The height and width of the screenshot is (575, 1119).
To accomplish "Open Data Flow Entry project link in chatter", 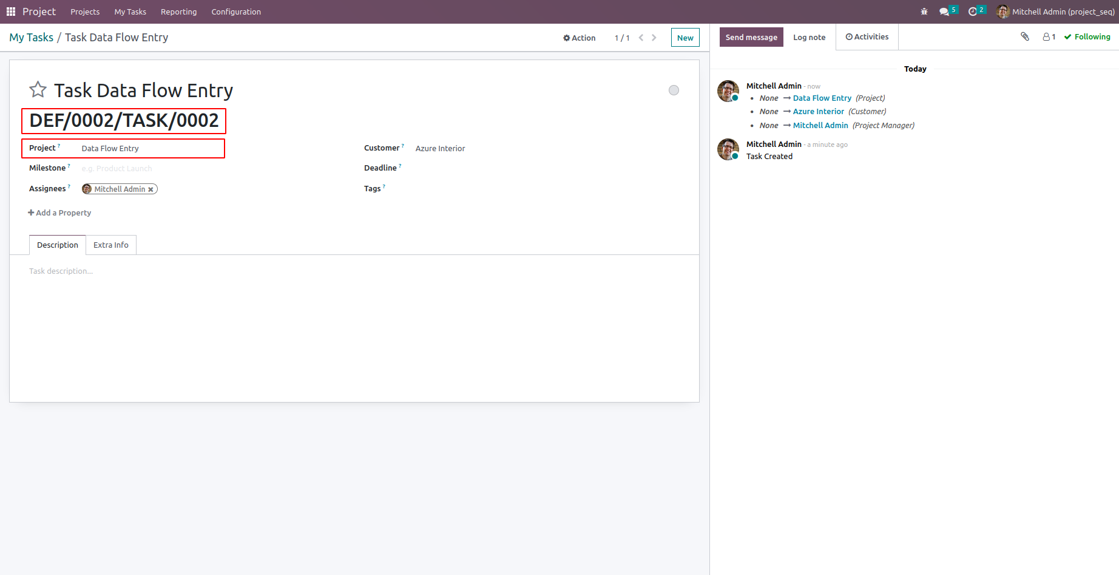I will pyautogui.click(x=822, y=98).
